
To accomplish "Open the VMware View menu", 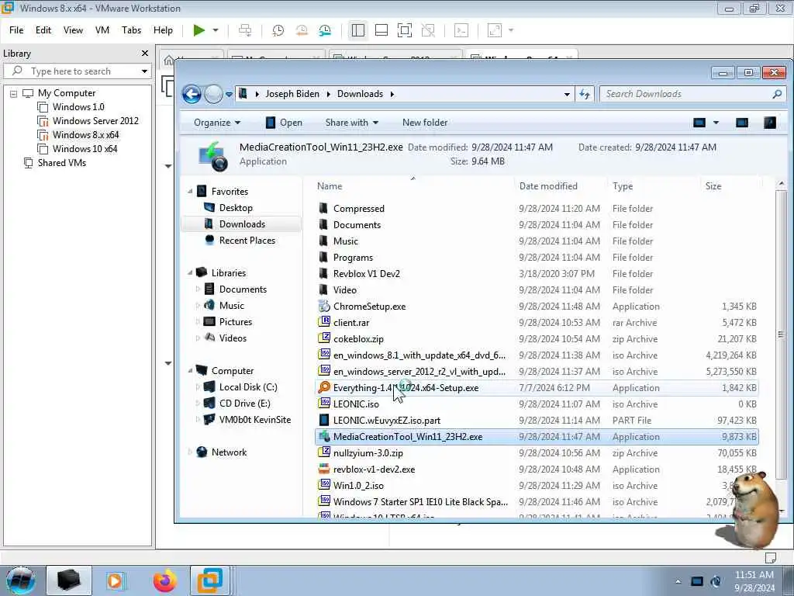I will pos(73,30).
